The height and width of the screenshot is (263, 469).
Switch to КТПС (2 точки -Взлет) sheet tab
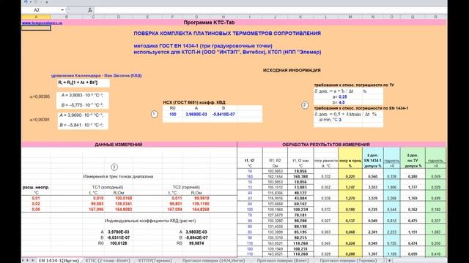pyautogui.click(x=108, y=260)
